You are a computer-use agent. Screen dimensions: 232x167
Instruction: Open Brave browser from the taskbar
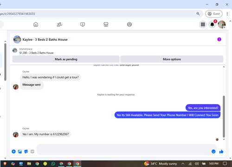coord(5,164)
